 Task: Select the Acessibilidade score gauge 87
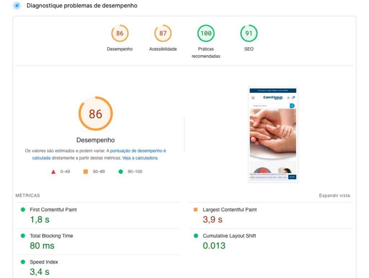tap(163, 34)
